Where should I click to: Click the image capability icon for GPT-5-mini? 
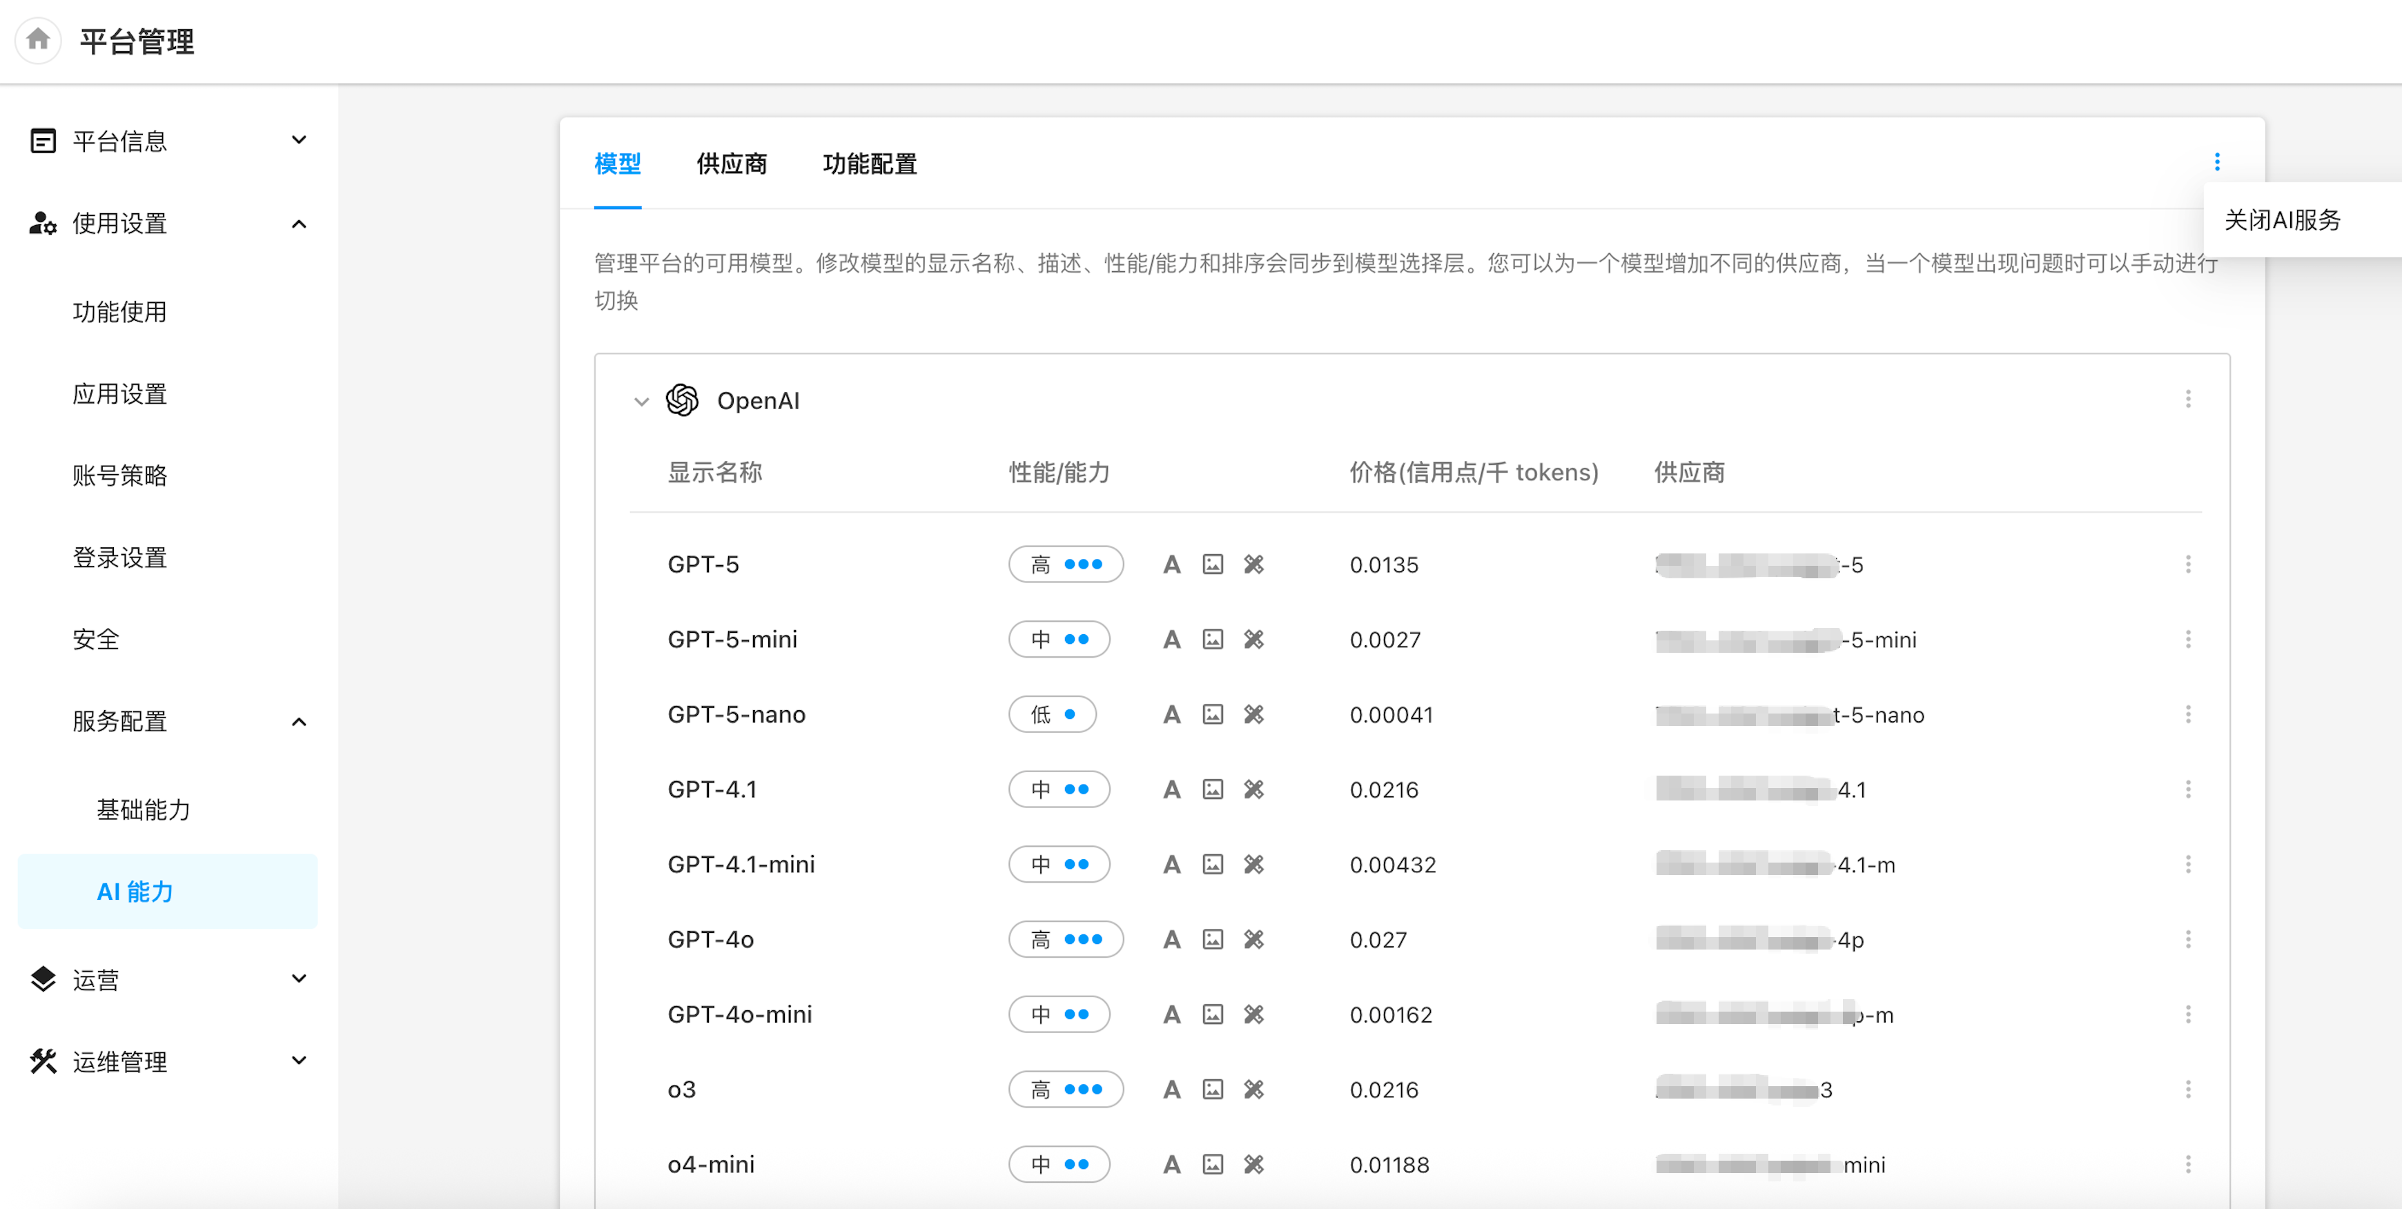pos(1212,640)
